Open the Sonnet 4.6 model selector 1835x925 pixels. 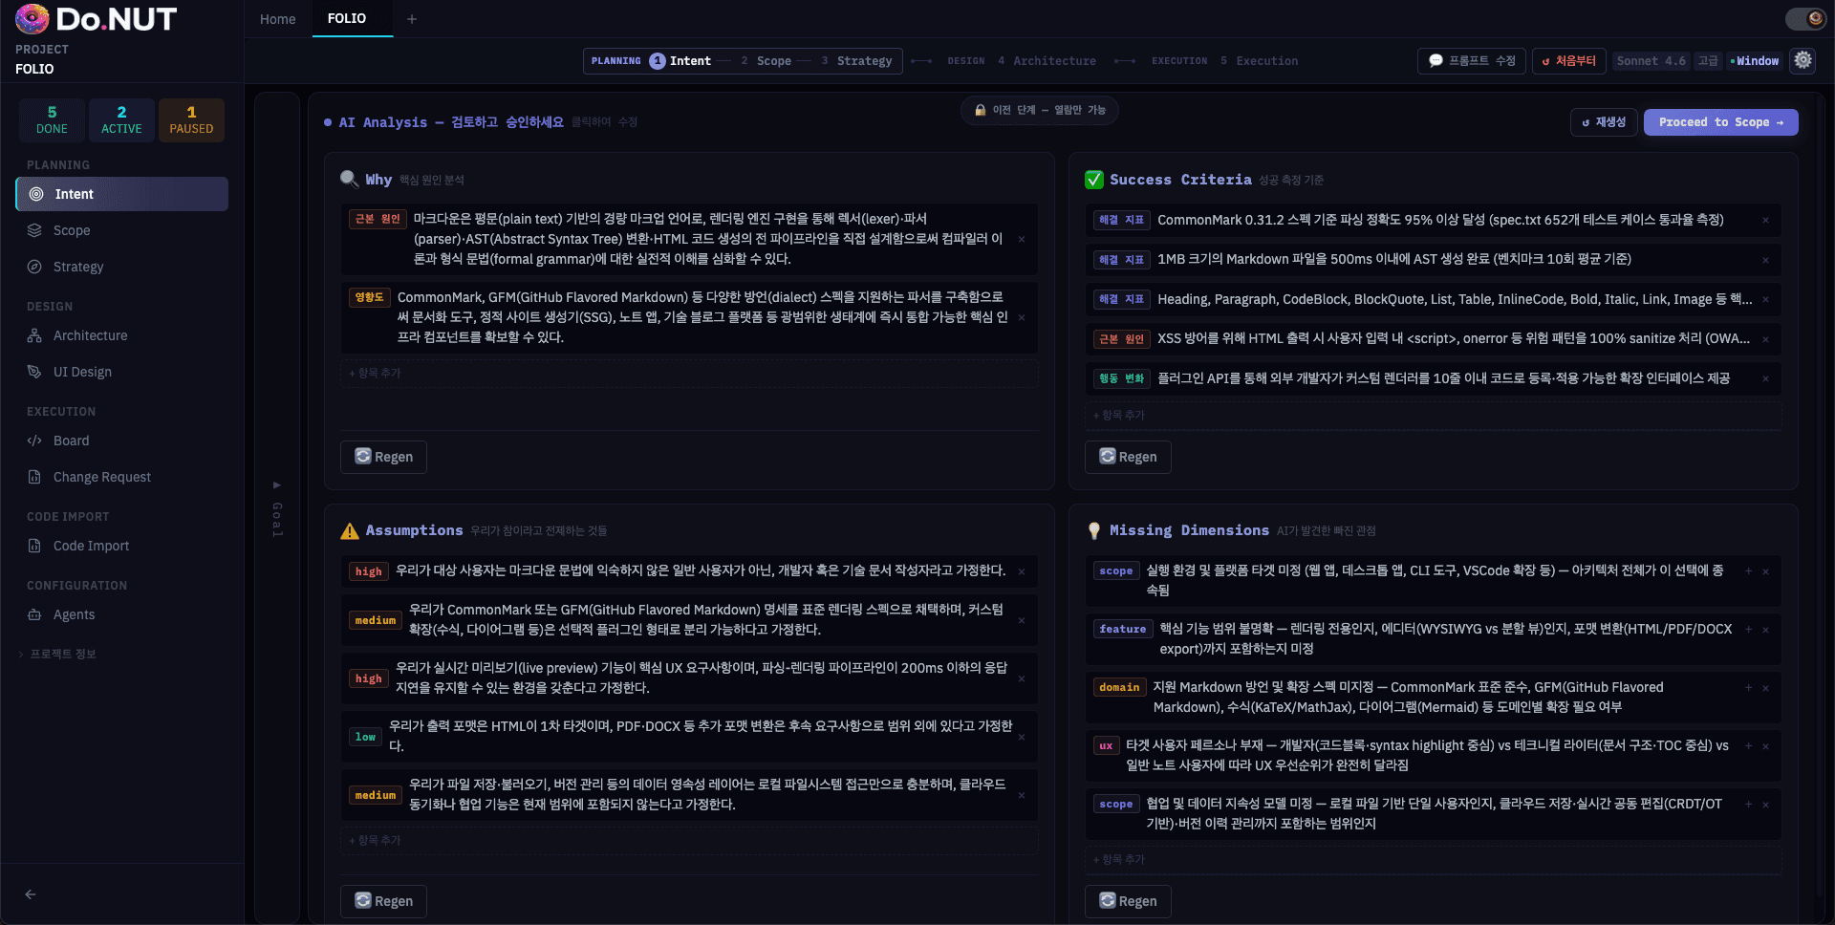1651,60
